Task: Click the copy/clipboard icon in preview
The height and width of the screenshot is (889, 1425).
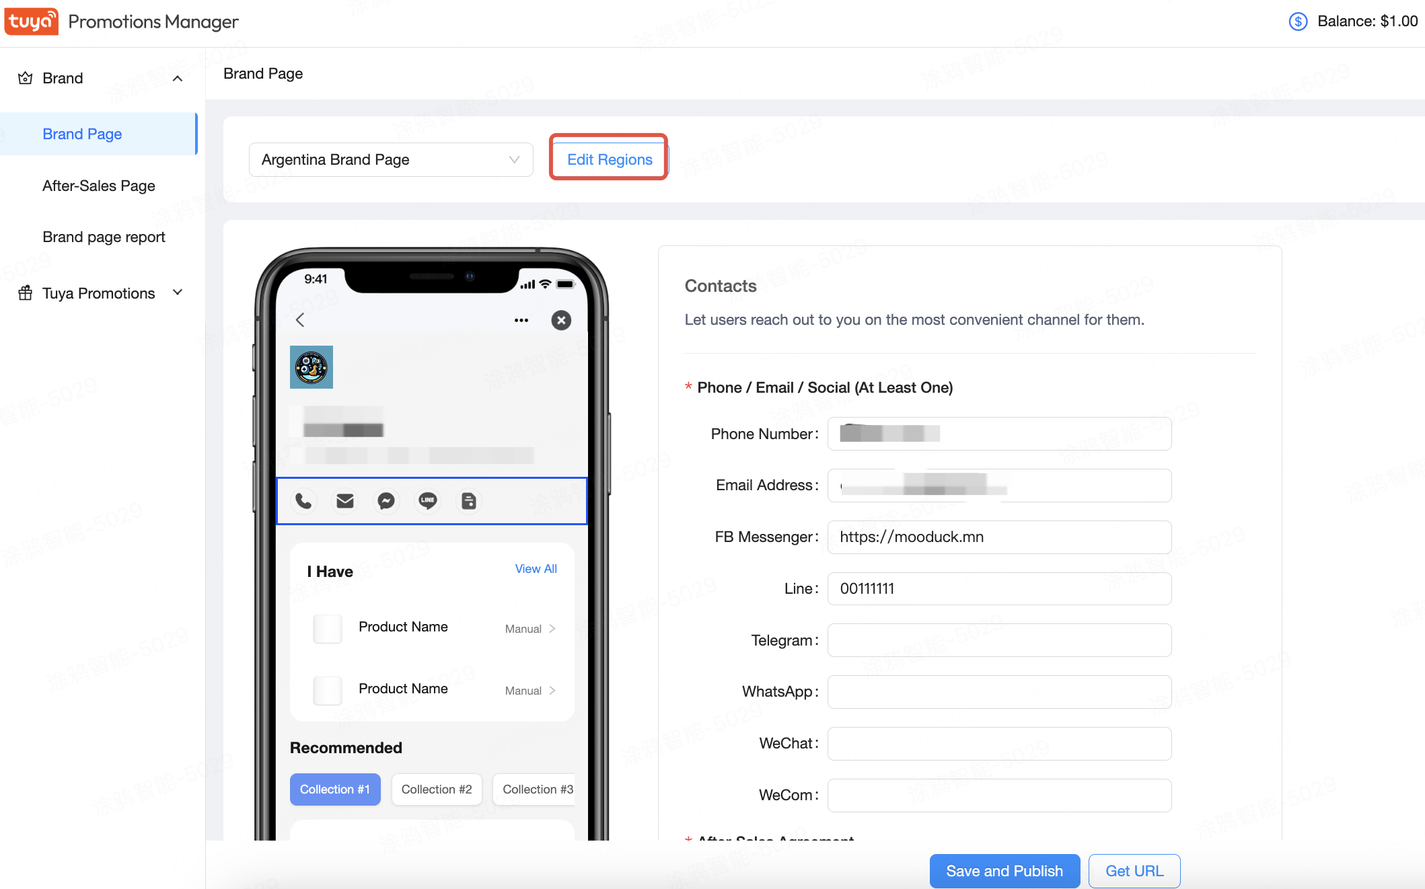Action: point(468,501)
